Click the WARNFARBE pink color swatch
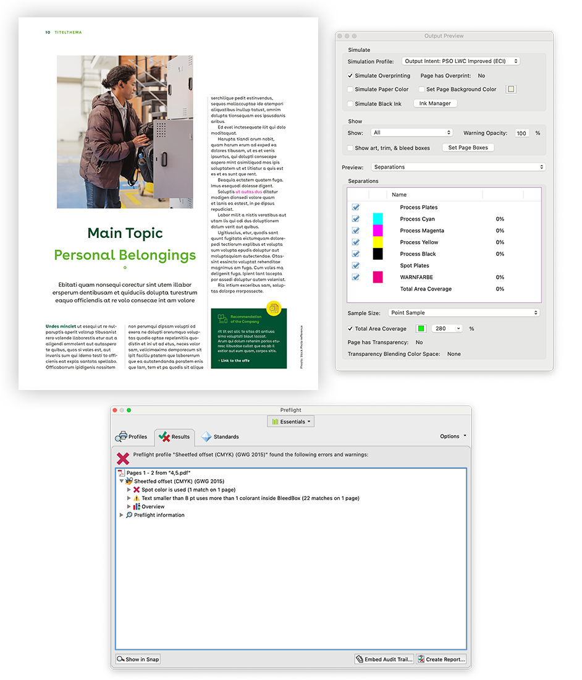The width and height of the screenshot is (582, 680). (378, 277)
